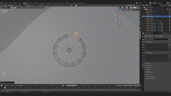
Task: Toggle camera view gizmo button
Action: (x=120, y=24)
